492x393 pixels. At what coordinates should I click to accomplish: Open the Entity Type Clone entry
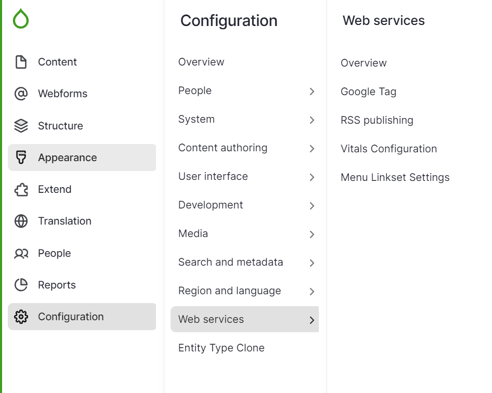221,348
